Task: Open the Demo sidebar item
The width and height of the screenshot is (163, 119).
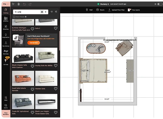Action: point(6,106)
